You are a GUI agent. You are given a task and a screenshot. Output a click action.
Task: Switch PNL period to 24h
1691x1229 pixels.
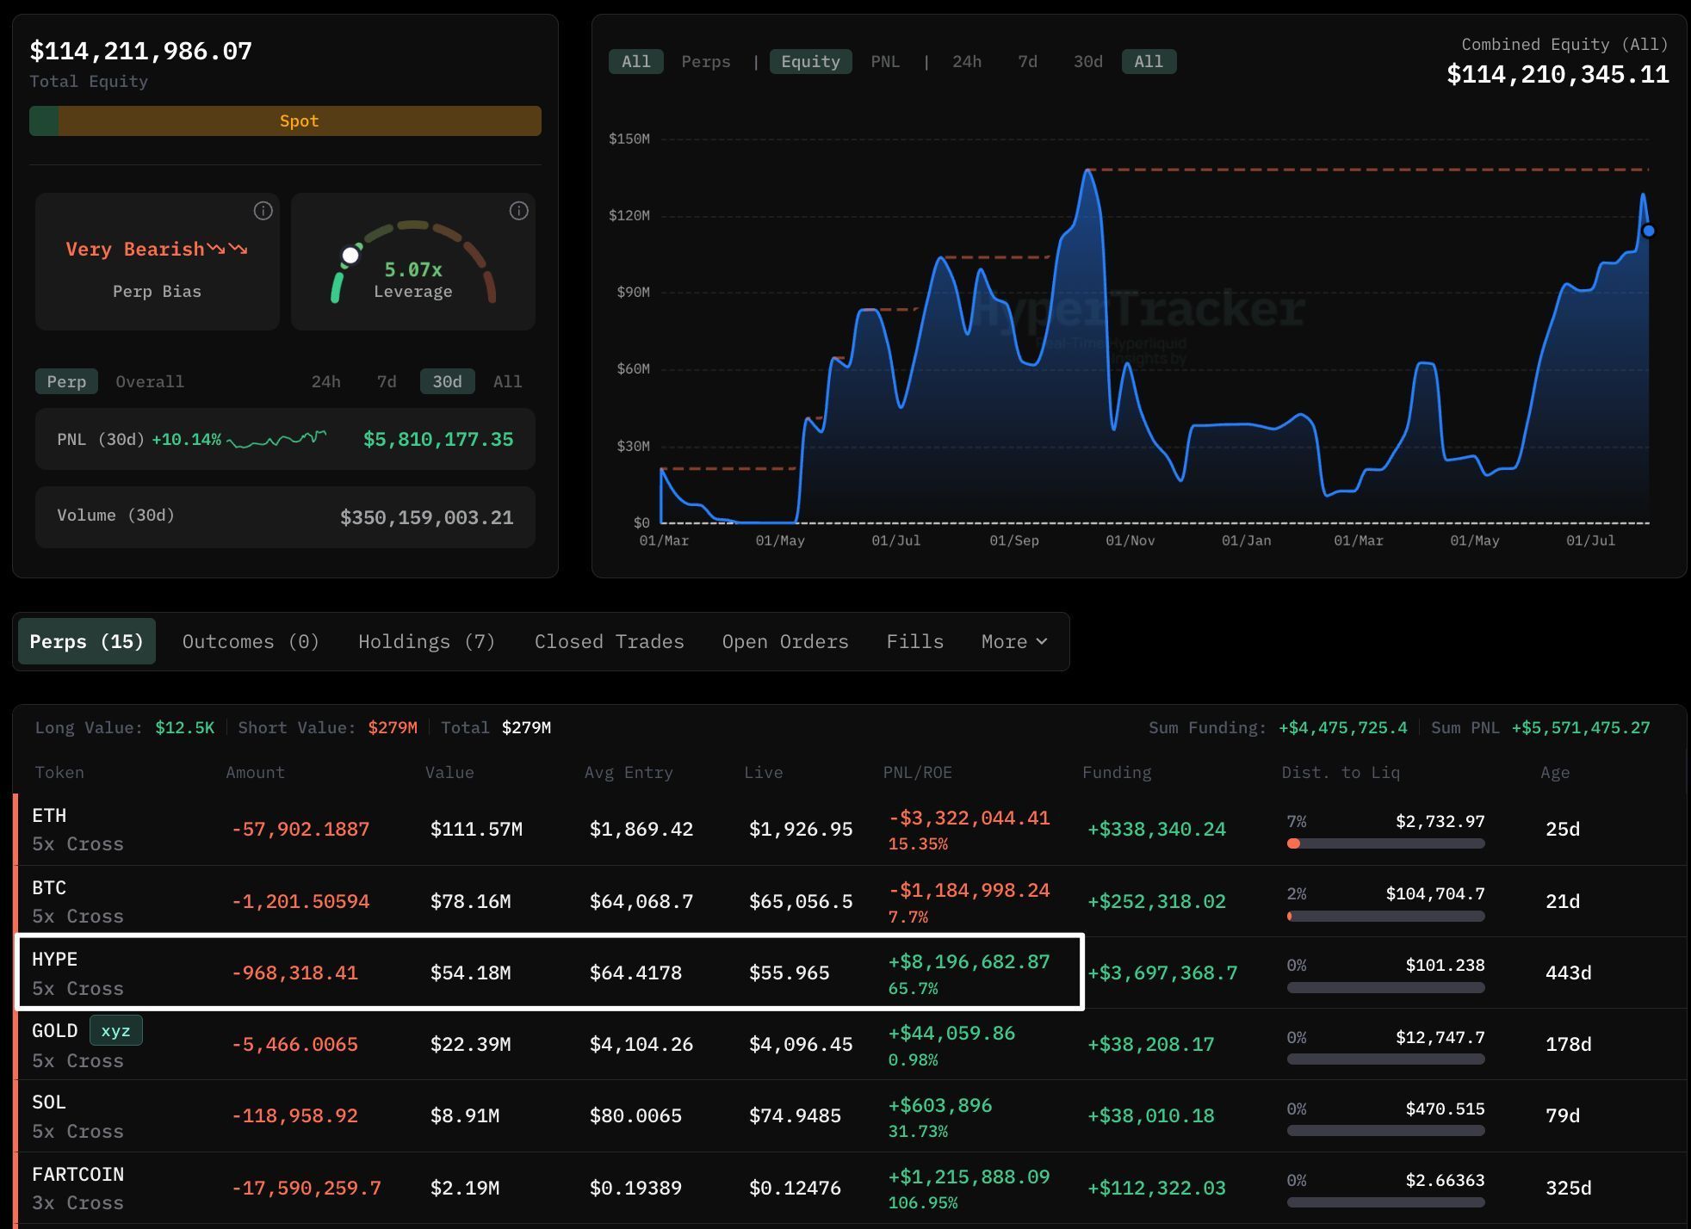[325, 381]
